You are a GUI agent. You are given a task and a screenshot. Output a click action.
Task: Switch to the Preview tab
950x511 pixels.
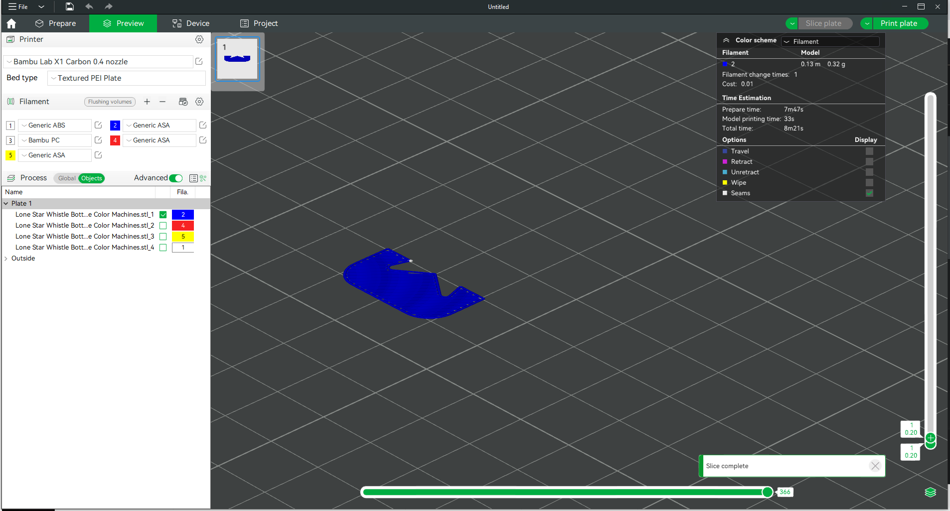point(123,23)
